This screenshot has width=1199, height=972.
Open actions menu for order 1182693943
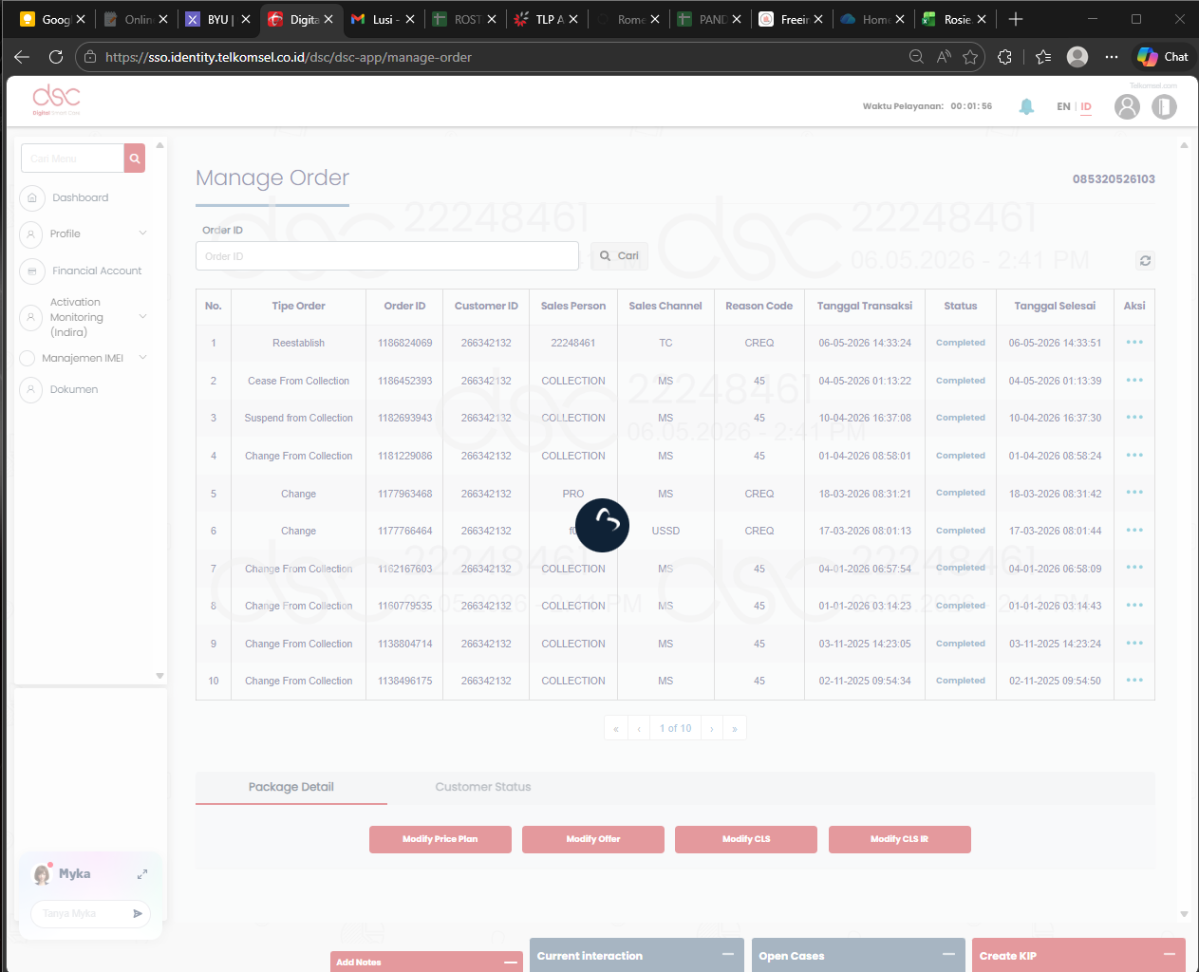(1134, 418)
